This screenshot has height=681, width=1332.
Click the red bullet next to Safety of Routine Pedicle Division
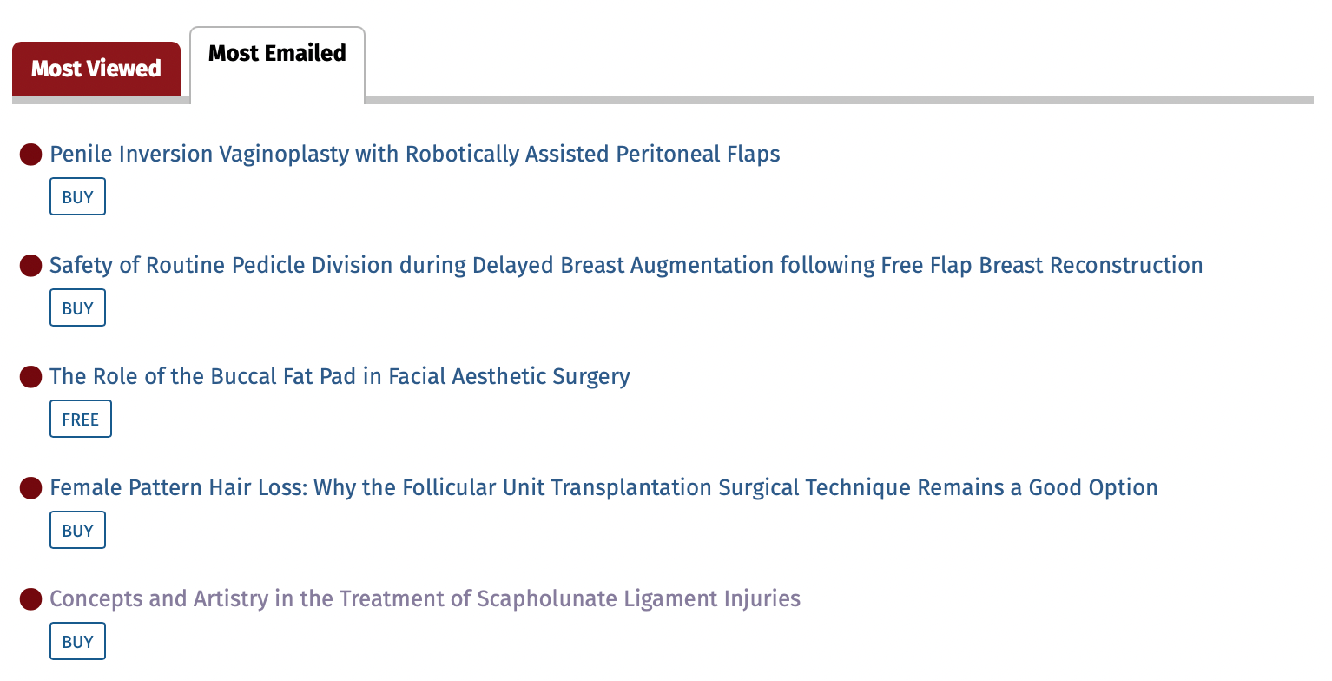pyautogui.click(x=31, y=266)
